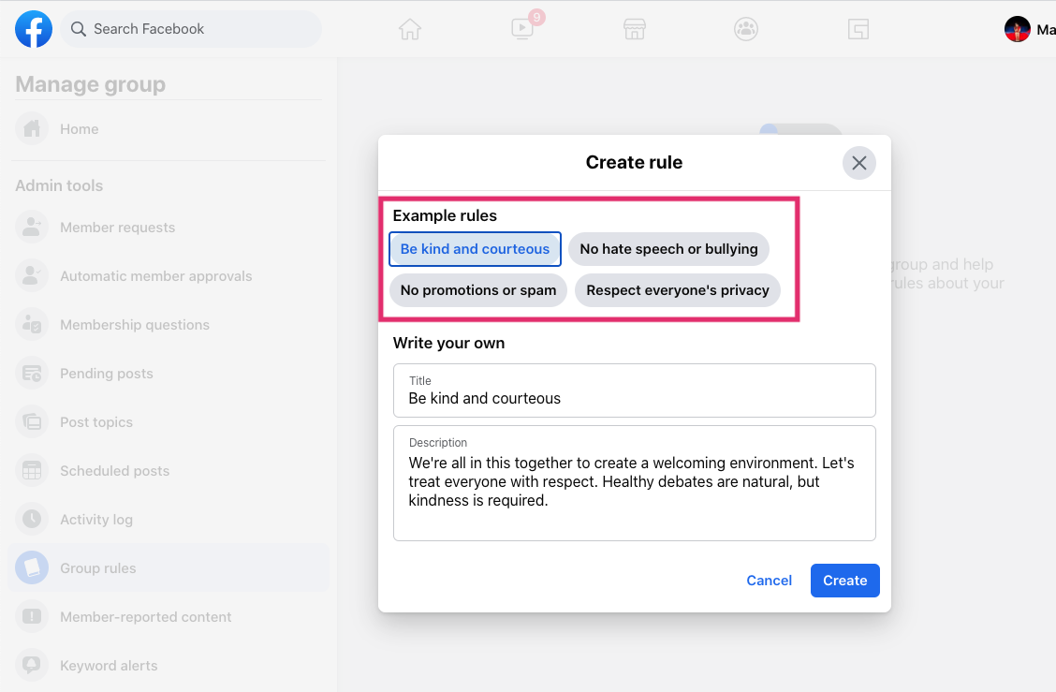
Task: Click the Member-reported content icon
Action: [x=32, y=616]
